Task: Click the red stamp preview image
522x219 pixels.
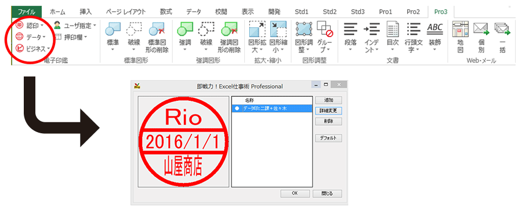Action: 183,141
